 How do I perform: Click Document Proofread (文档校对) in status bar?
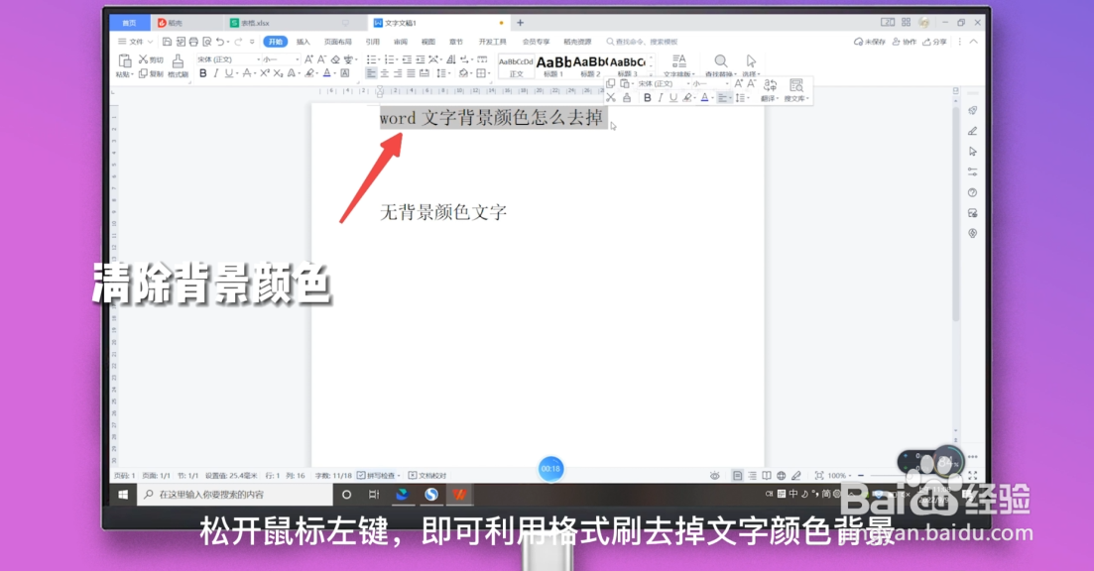pyautogui.click(x=427, y=476)
